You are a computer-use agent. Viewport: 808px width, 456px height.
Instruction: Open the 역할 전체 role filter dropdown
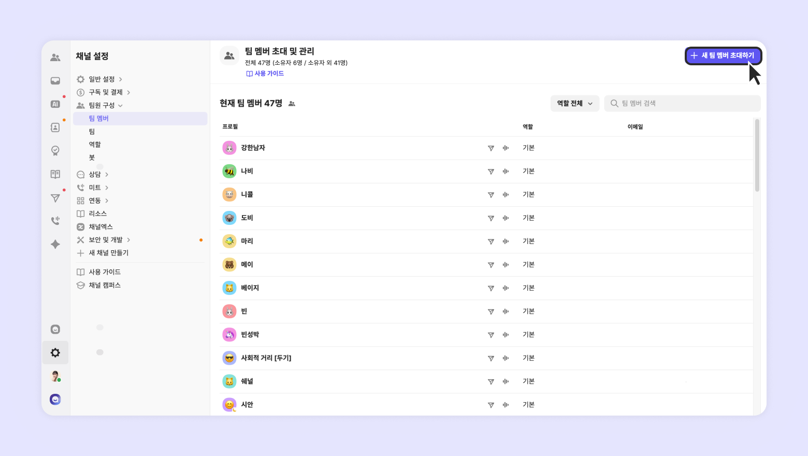coord(574,104)
